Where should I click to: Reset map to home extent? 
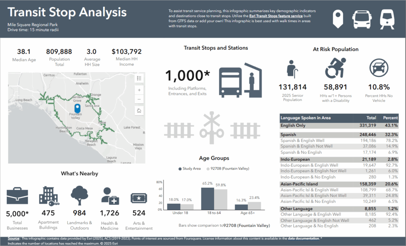pyautogui.click(x=139, y=111)
